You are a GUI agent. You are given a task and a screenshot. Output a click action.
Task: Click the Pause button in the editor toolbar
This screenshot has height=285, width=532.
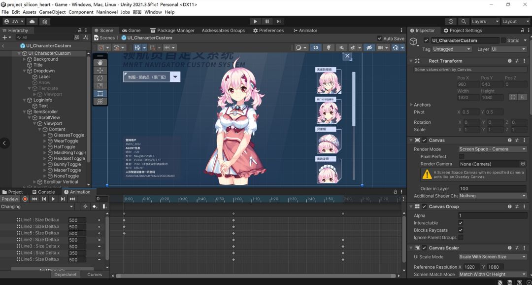click(x=267, y=21)
